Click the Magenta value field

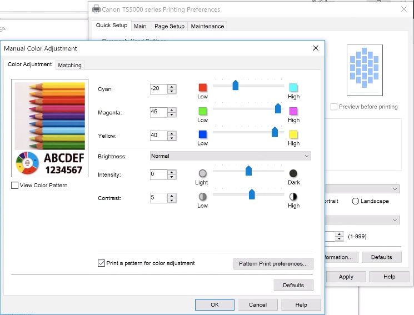[x=159, y=112]
